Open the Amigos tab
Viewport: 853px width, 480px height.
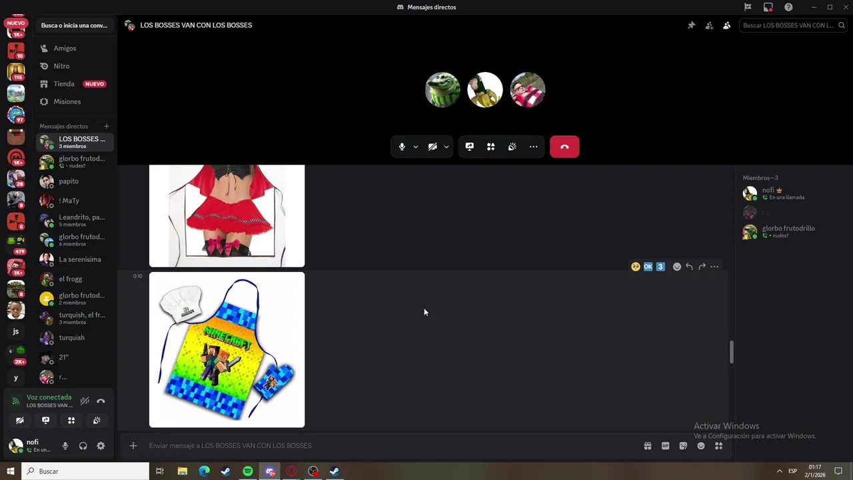tap(75, 49)
